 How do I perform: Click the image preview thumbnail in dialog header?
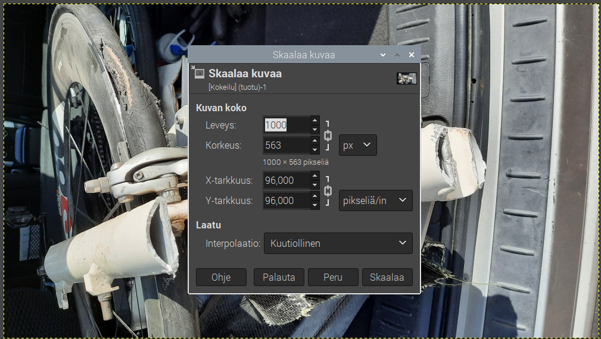pos(406,78)
